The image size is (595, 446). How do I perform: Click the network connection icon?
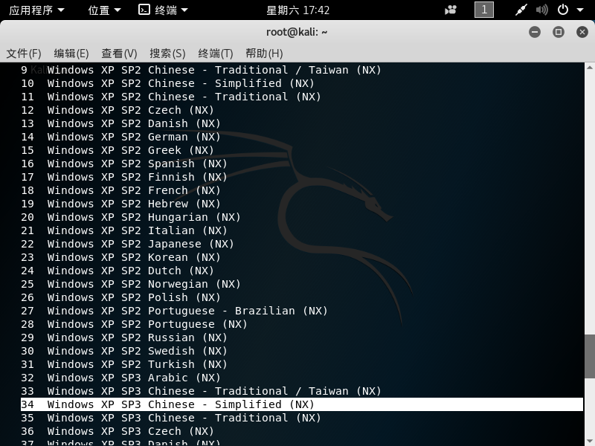click(521, 10)
